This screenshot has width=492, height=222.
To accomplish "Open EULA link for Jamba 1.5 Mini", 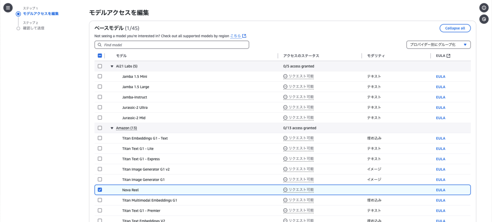I will [440, 76].
